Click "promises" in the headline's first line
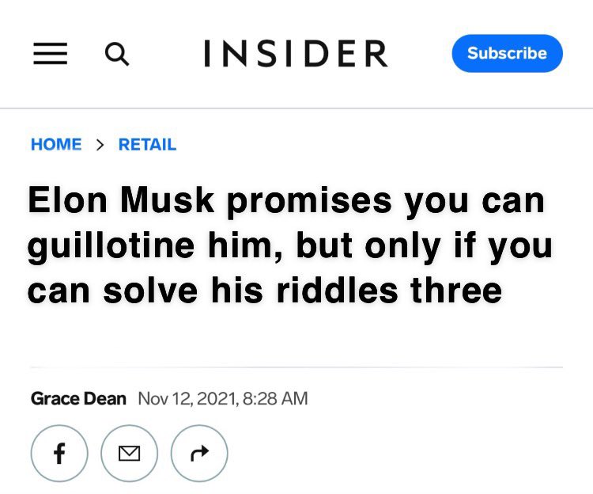This screenshot has width=593, height=494. pos(309,201)
